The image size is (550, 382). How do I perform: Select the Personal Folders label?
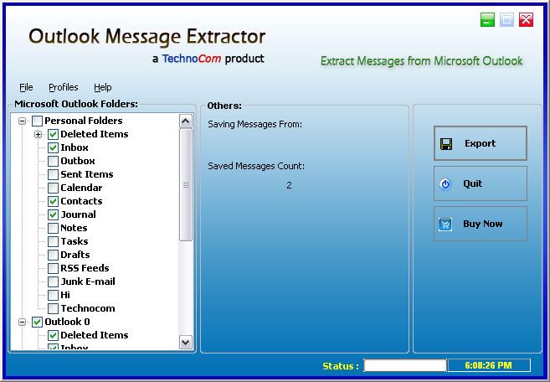[84, 121]
